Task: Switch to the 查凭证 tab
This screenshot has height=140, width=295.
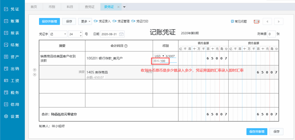Action: point(90,7)
